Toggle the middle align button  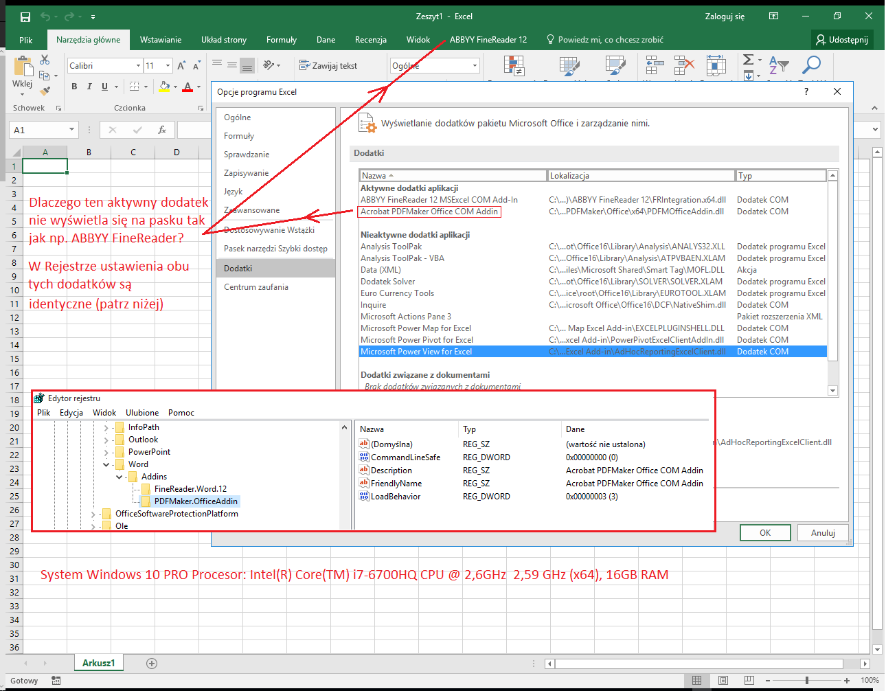click(232, 66)
